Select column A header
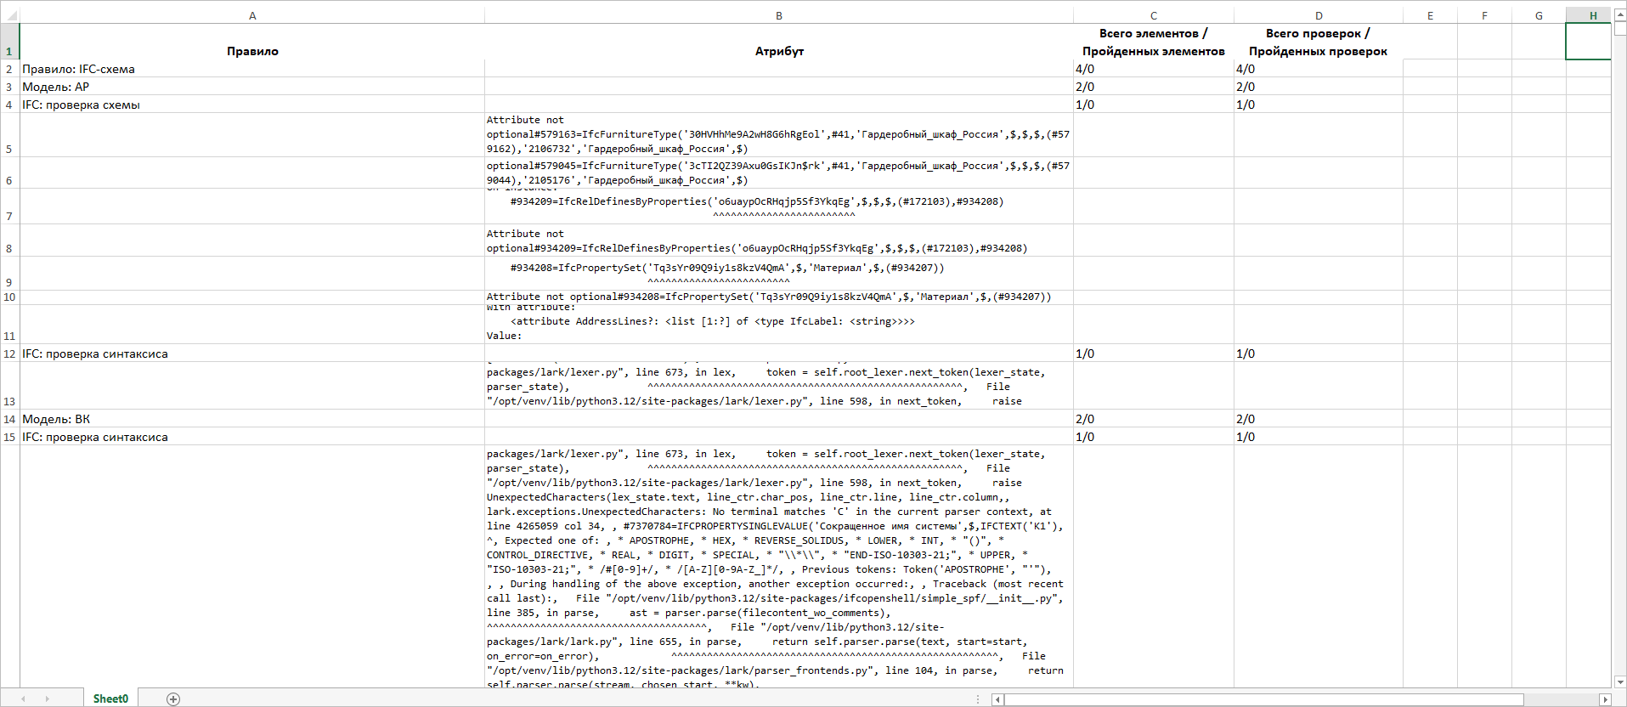This screenshot has width=1627, height=707. tap(252, 15)
